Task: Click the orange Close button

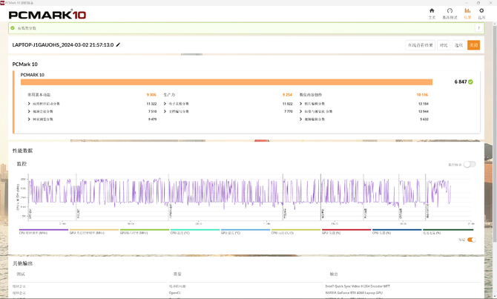Action: point(473,45)
